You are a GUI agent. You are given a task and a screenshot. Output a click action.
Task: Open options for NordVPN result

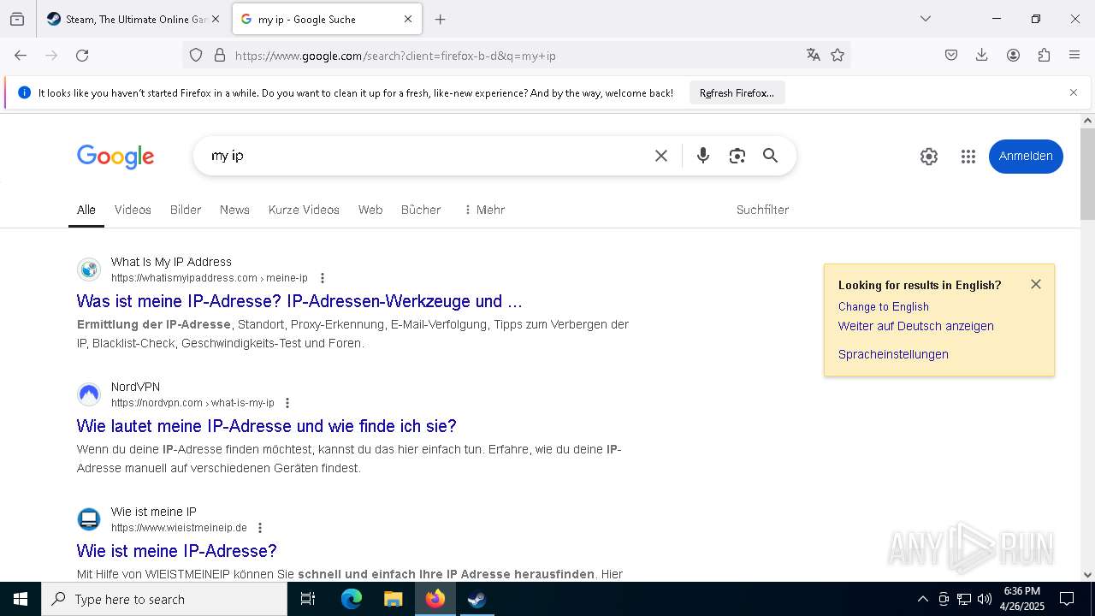tap(287, 403)
